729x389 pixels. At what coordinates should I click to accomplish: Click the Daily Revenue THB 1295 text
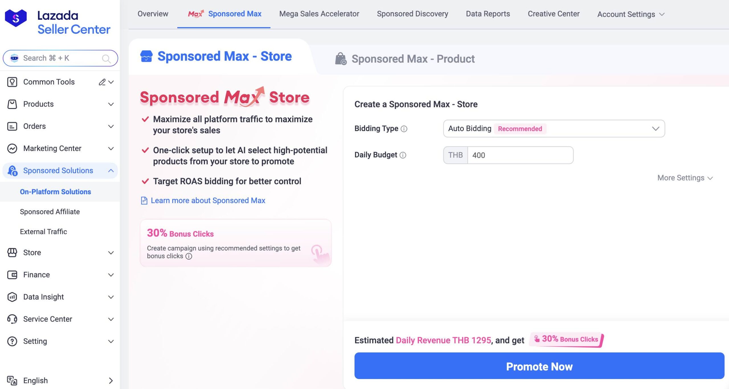443,340
